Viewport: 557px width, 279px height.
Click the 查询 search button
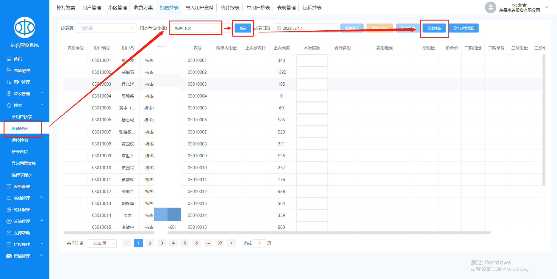243,28
